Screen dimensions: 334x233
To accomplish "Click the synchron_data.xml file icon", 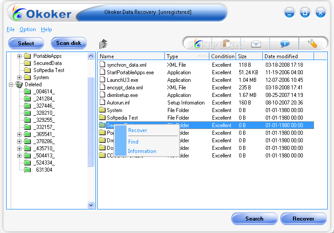I will [x=102, y=64].
